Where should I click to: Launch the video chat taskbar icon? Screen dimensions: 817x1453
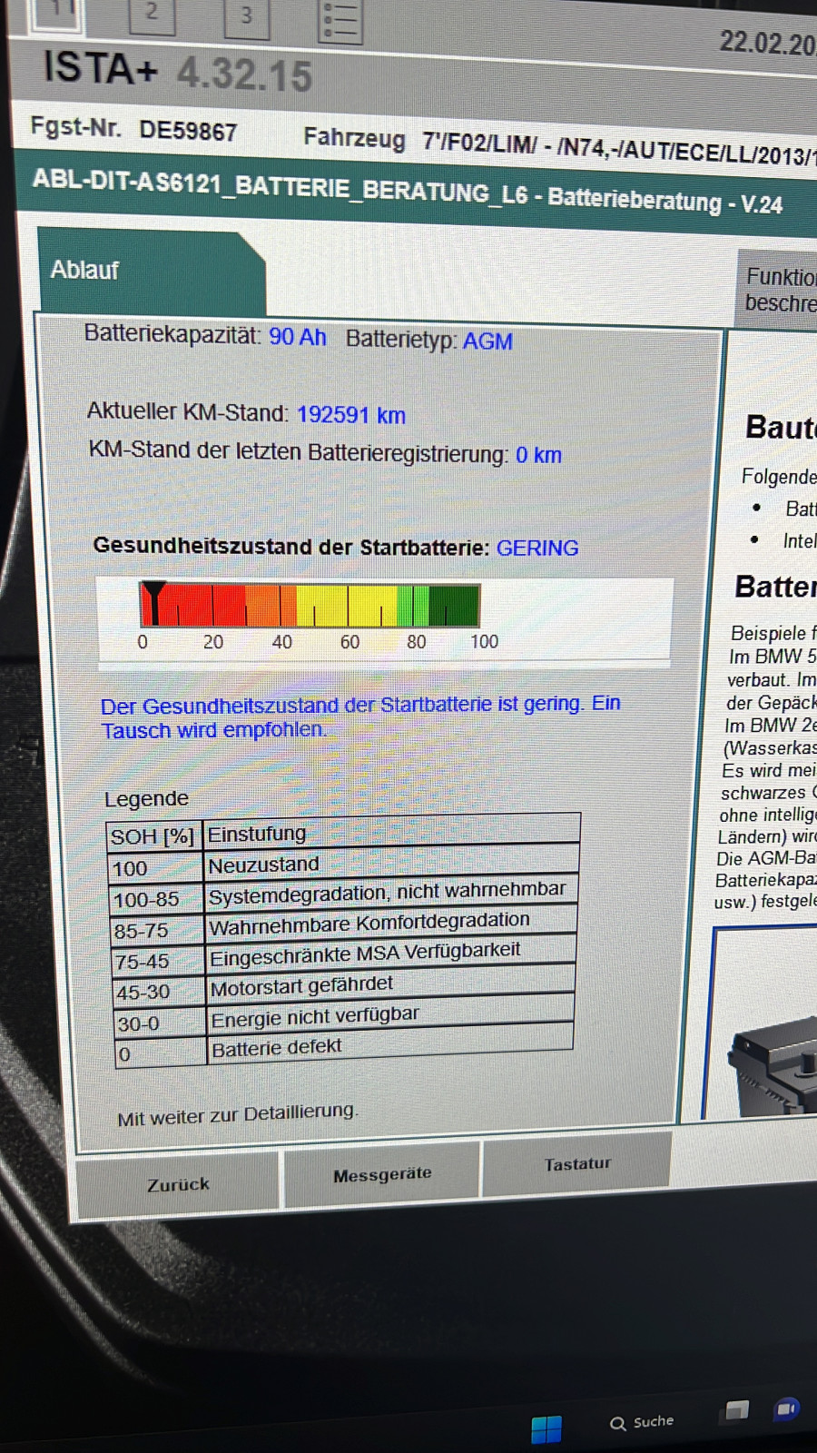(786, 1409)
